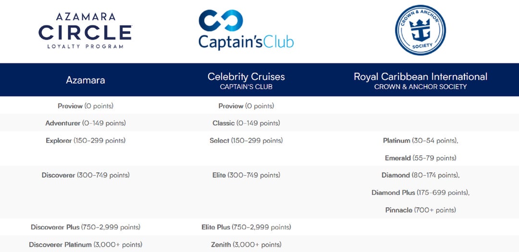
Task: Open the Discoverer 300-749 points tier
Action: click(x=86, y=175)
